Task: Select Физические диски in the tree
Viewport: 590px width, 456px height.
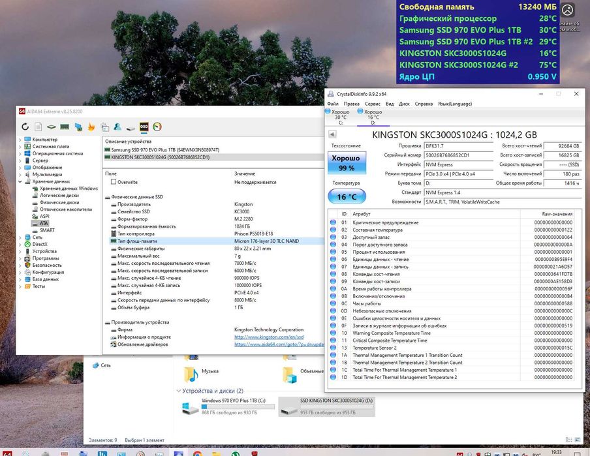Action: click(60, 202)
